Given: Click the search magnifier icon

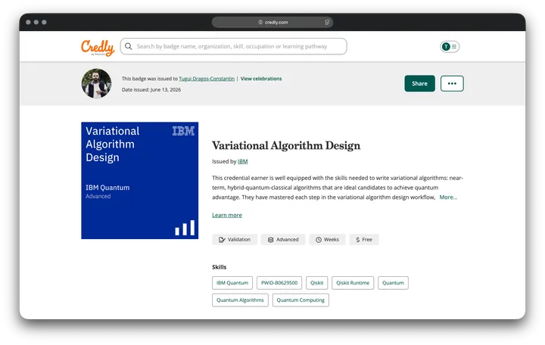Looking at the screenshot, I should pyautogui.click(x=128, y=46).
